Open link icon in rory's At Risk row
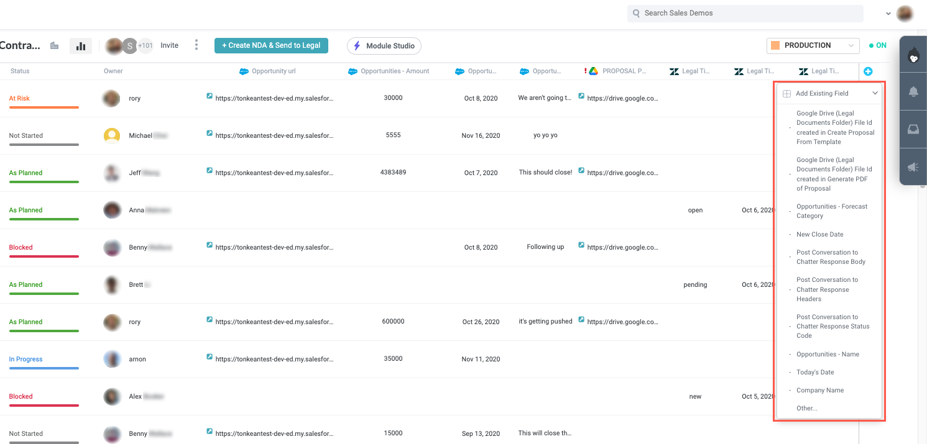This screenshot has height=444, width=927. (210, 96)
